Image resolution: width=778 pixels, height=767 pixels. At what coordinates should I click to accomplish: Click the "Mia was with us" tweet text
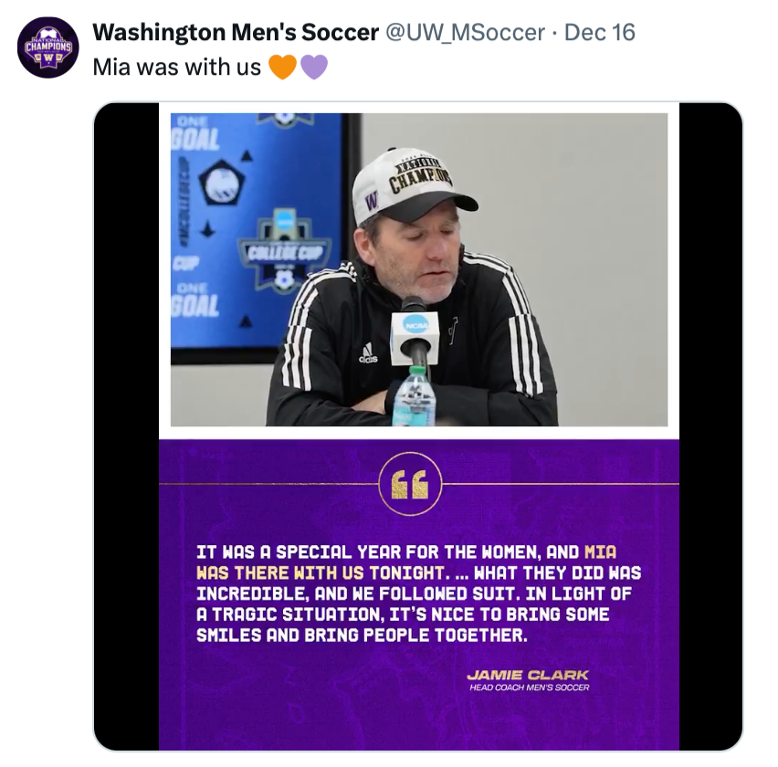coord(177,67)
